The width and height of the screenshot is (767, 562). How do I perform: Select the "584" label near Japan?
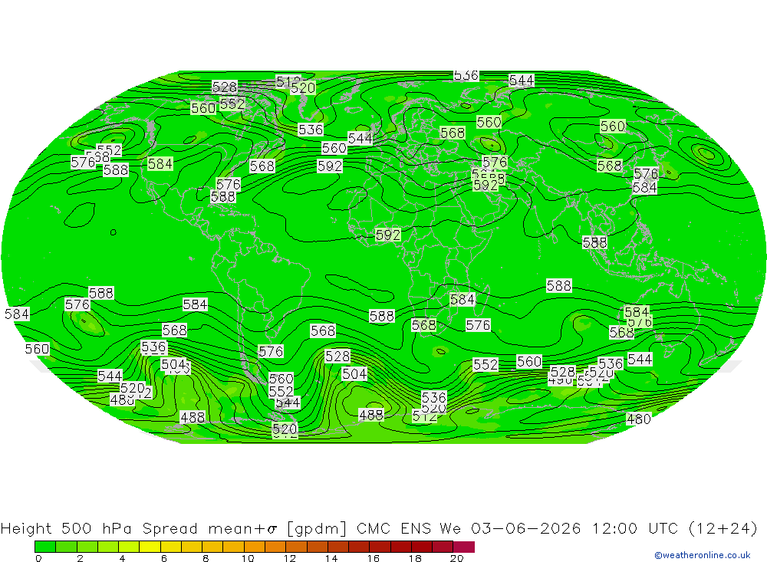pyautogui.click(x=644, y=188)
